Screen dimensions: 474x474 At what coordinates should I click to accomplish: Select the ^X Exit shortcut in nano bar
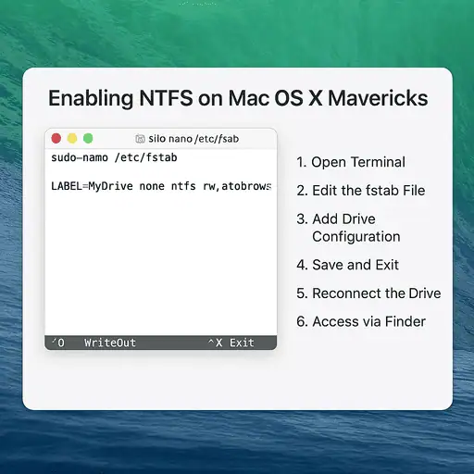tap(231, 343)
